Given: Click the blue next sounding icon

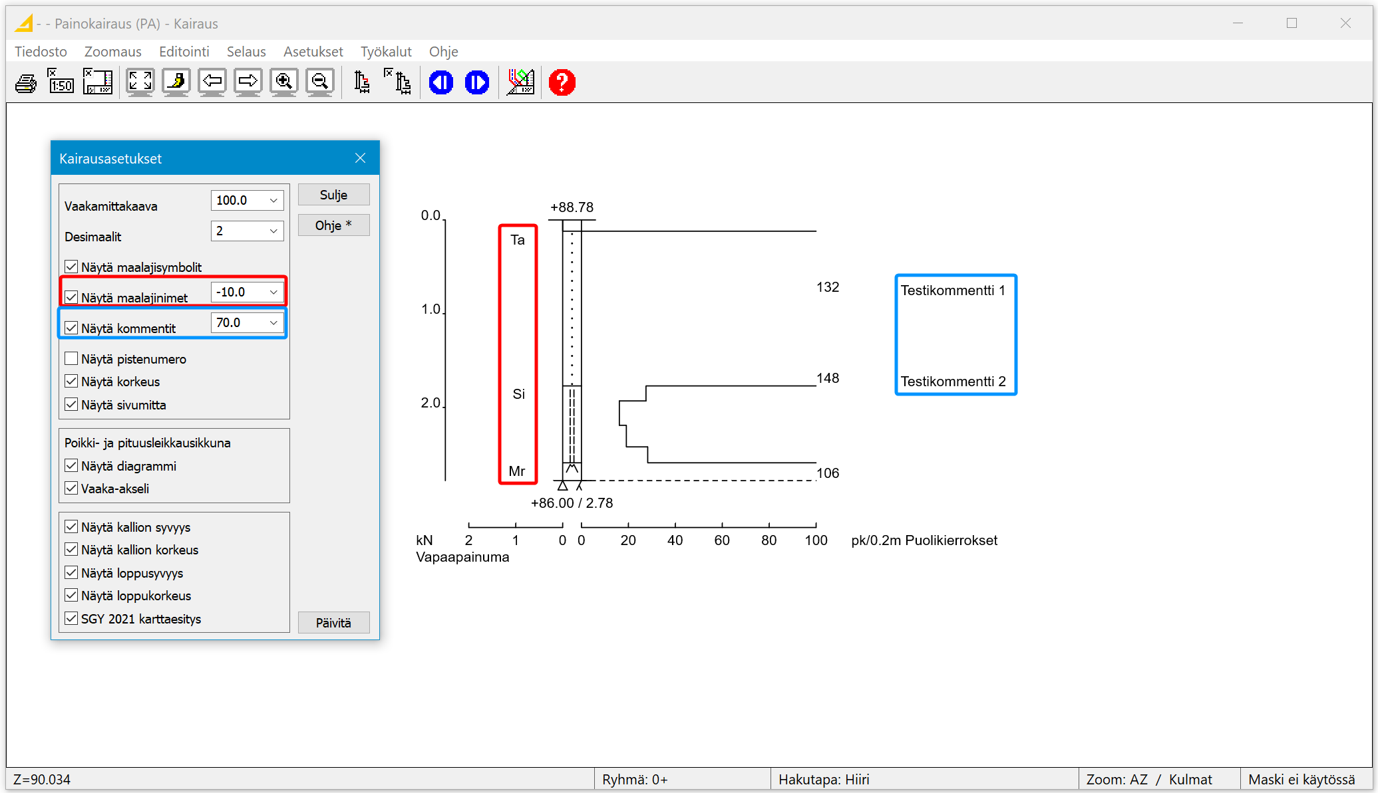Looking at the screenshot, I should (x=477, y=82).
